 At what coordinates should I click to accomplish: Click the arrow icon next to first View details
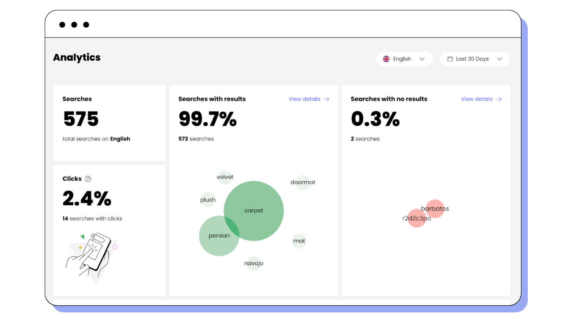coord(327,99)
